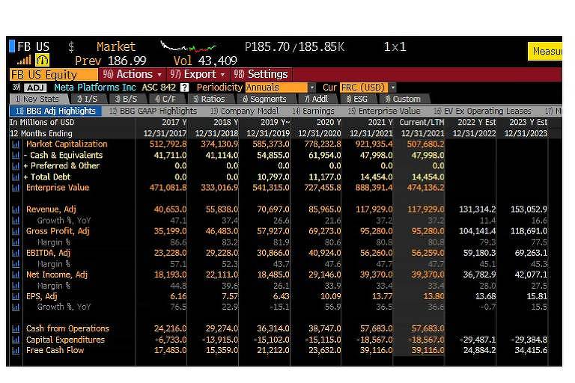Select Revenue value 117,929.0 for 2021
575x383 pixels.
tap(374, 209)
